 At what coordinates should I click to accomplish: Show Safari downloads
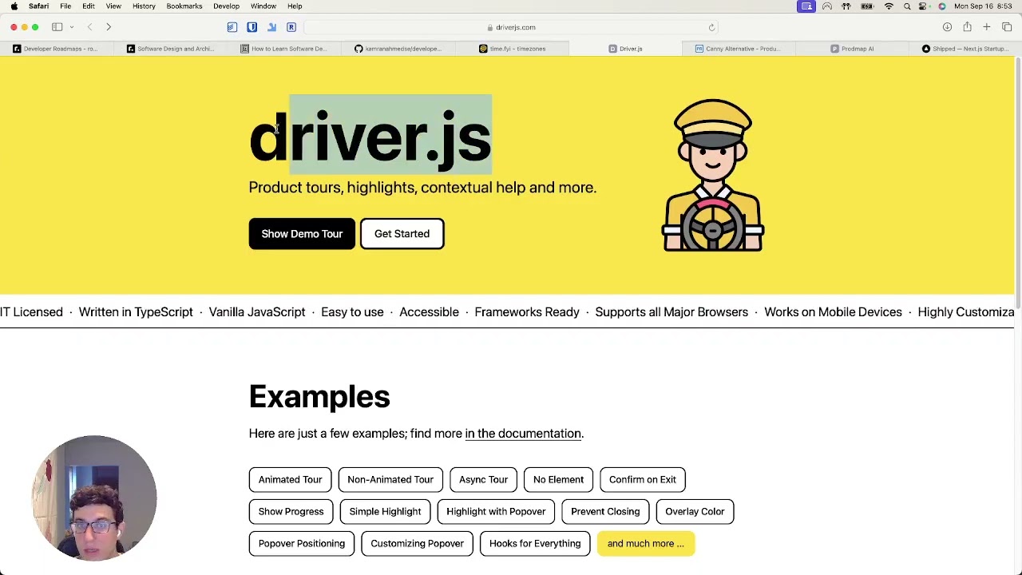pyautogui.click(x=947, y=27)
